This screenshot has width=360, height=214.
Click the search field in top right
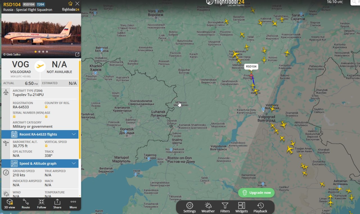point(355,2)
